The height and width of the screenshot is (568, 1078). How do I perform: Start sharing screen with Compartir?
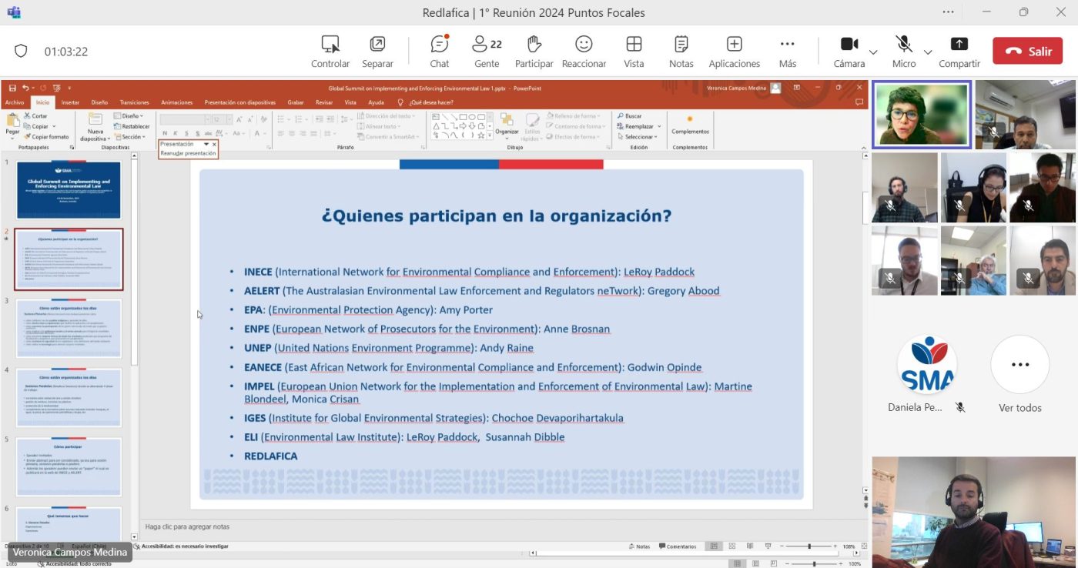point(959,51)
